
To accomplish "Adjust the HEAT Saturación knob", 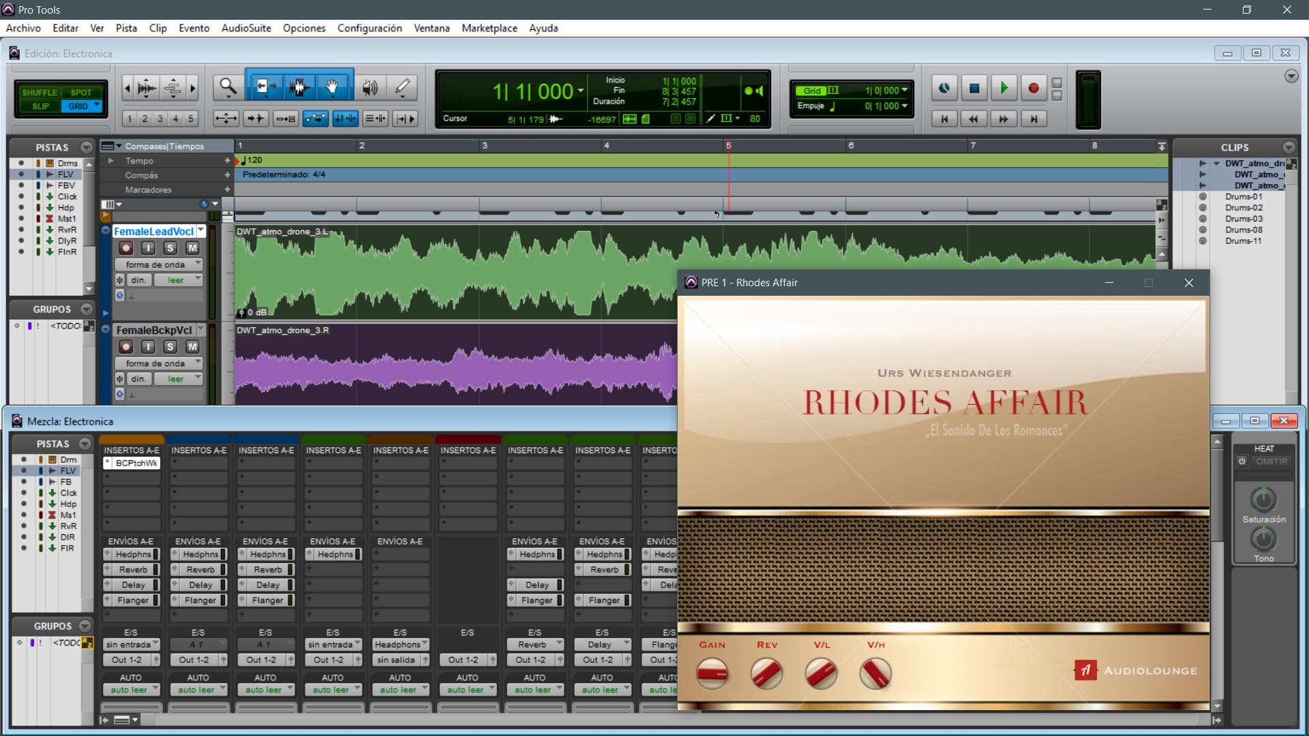I will click(1263, 500).
